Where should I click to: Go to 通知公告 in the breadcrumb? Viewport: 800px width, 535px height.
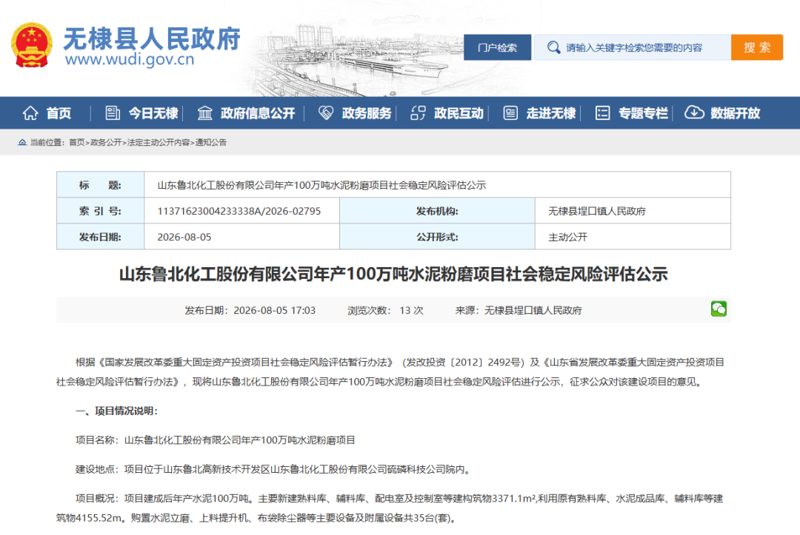(210, 143)
